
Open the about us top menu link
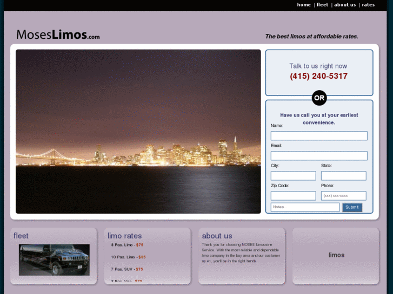(345, 5)
